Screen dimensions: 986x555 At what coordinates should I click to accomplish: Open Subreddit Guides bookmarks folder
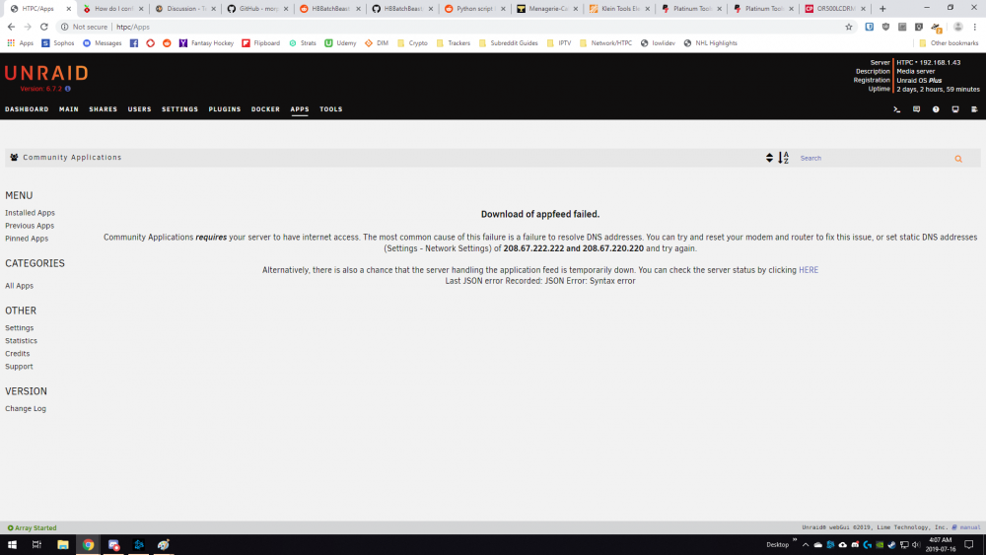pos(508,43)
